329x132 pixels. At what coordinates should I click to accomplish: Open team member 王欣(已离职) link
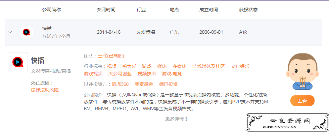(x=111, y=56)
